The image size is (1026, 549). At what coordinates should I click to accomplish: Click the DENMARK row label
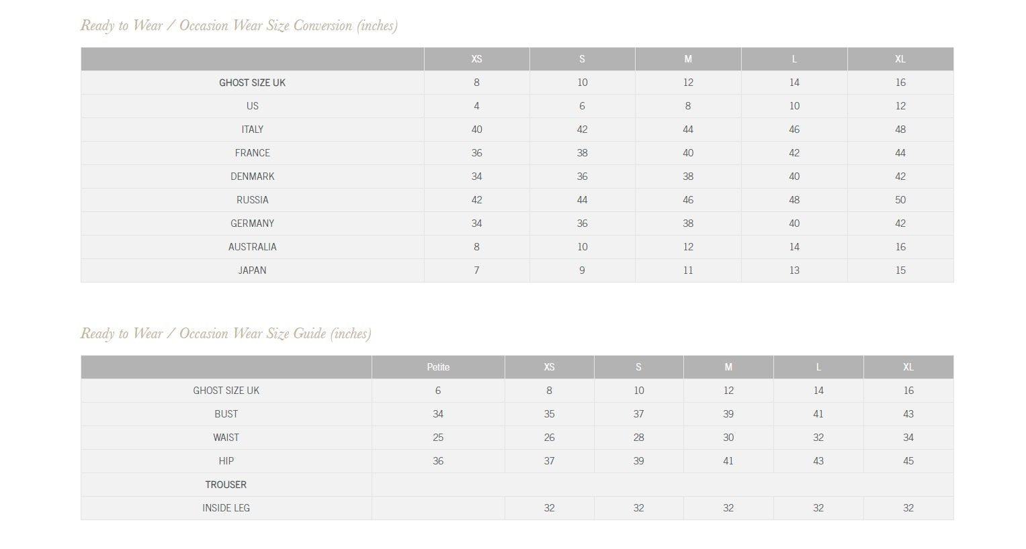point(253,177)
